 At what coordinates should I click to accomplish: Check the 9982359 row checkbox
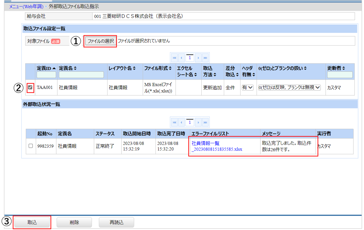31,146
